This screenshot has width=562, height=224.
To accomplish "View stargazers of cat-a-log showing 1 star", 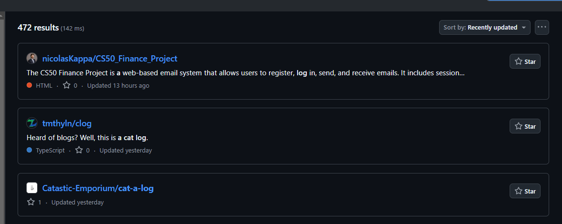I will point(31,202).
